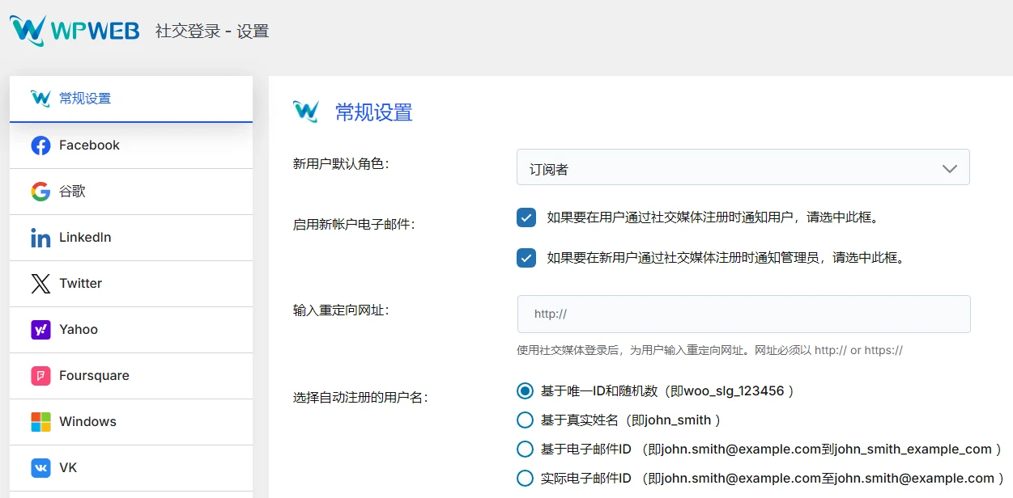The width and height of the screenshot is (1013, 498).
Task: Select actual email ID as username
Action: pyautogui.click(x=525, y=478)
